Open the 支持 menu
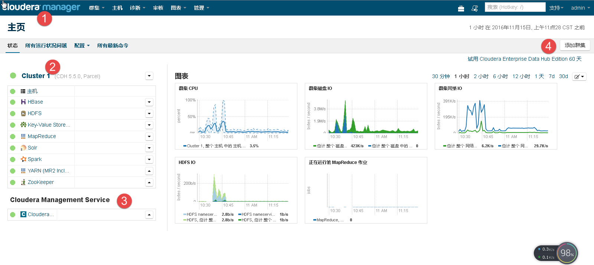594x265 pixels. pos(557,8)
